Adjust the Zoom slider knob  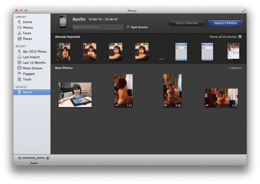point(36,158)
